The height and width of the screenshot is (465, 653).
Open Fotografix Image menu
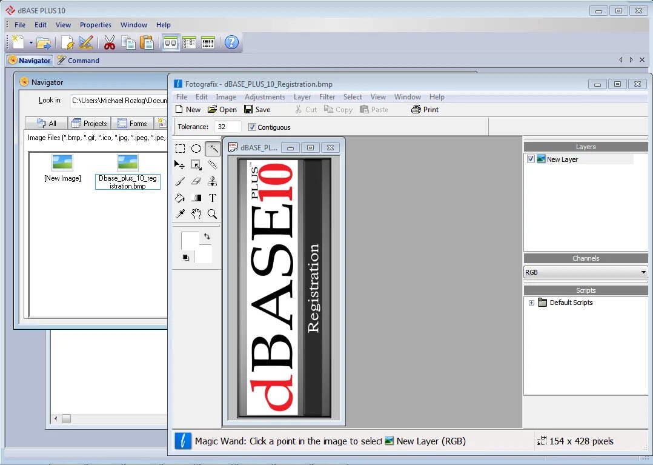(x=226, y=96)
